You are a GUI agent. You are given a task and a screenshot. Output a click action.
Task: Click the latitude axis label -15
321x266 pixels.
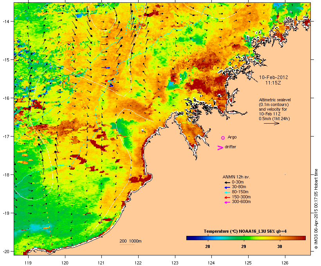[6, 60]
